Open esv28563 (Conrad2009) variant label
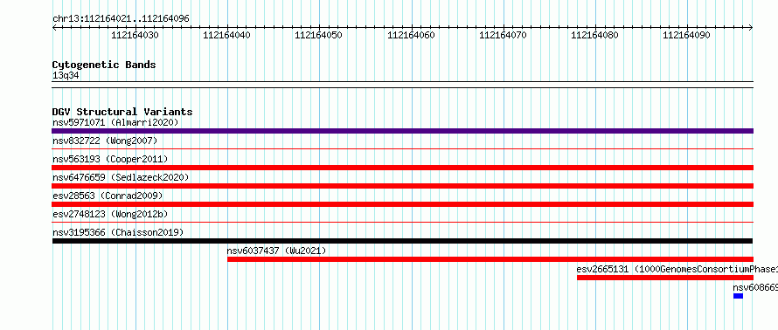This screenshot has height=330, width=778. pyautogui.click(x=108, y=196)
